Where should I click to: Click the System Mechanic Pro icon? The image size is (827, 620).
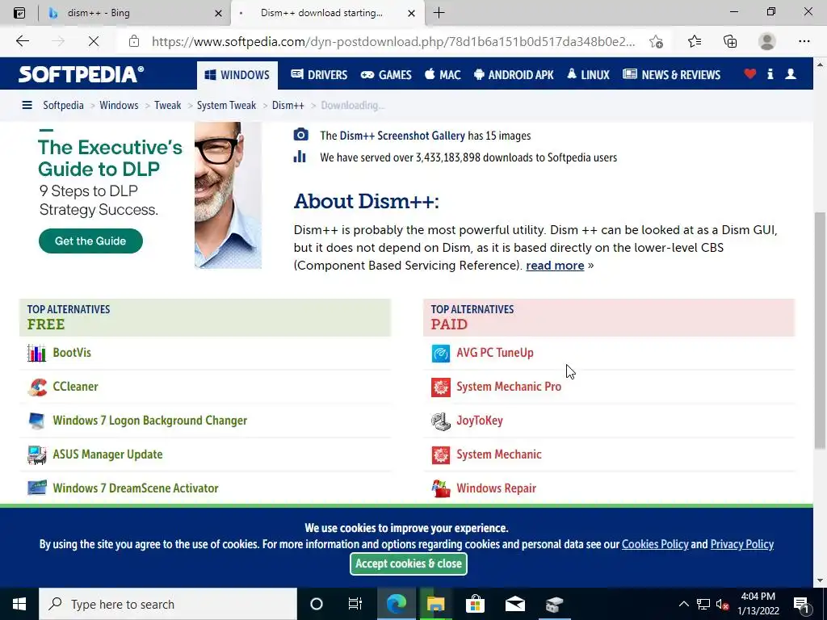[441, 387]
